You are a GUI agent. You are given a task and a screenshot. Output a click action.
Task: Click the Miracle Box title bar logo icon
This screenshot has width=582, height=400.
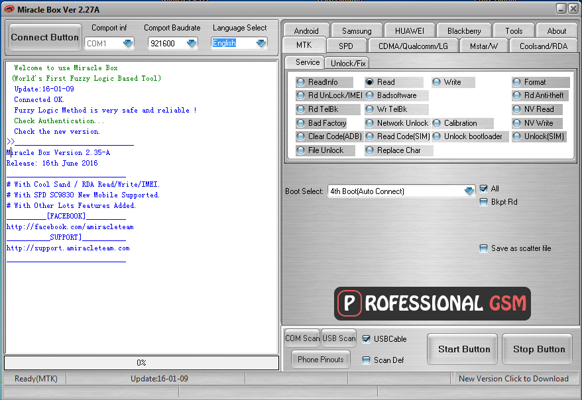[9, 9]
